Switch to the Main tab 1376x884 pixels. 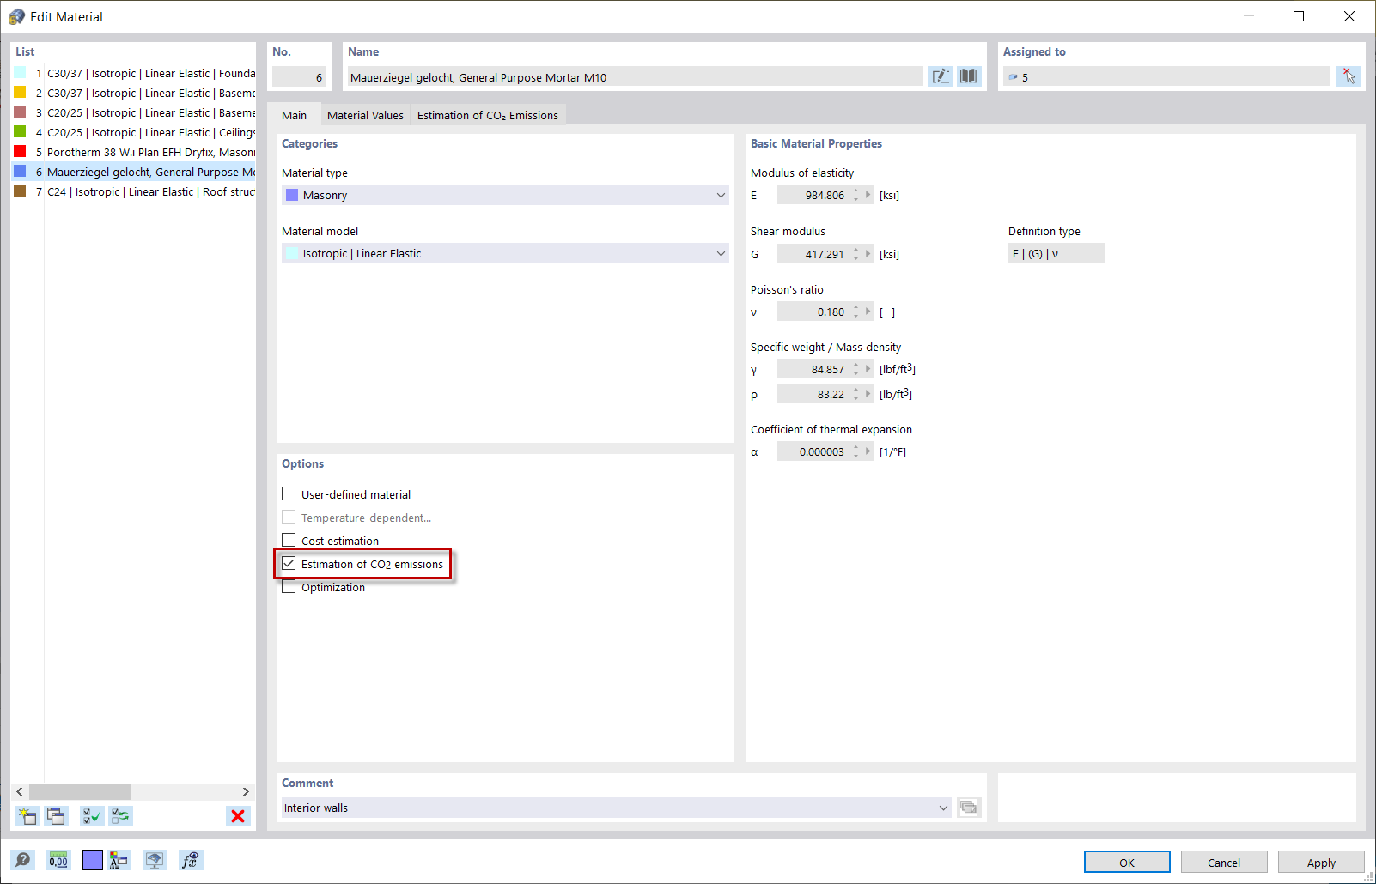(294, 115)
